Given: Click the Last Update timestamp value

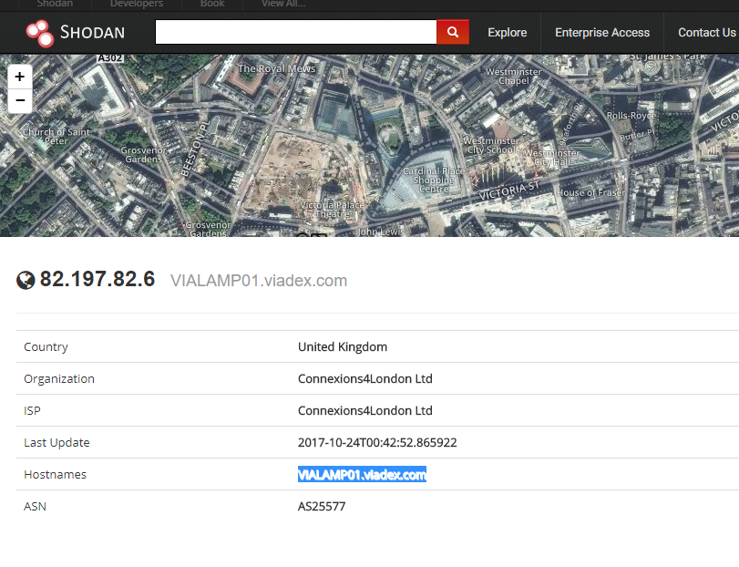Looking at the screenshot, I should coord(377,443).
